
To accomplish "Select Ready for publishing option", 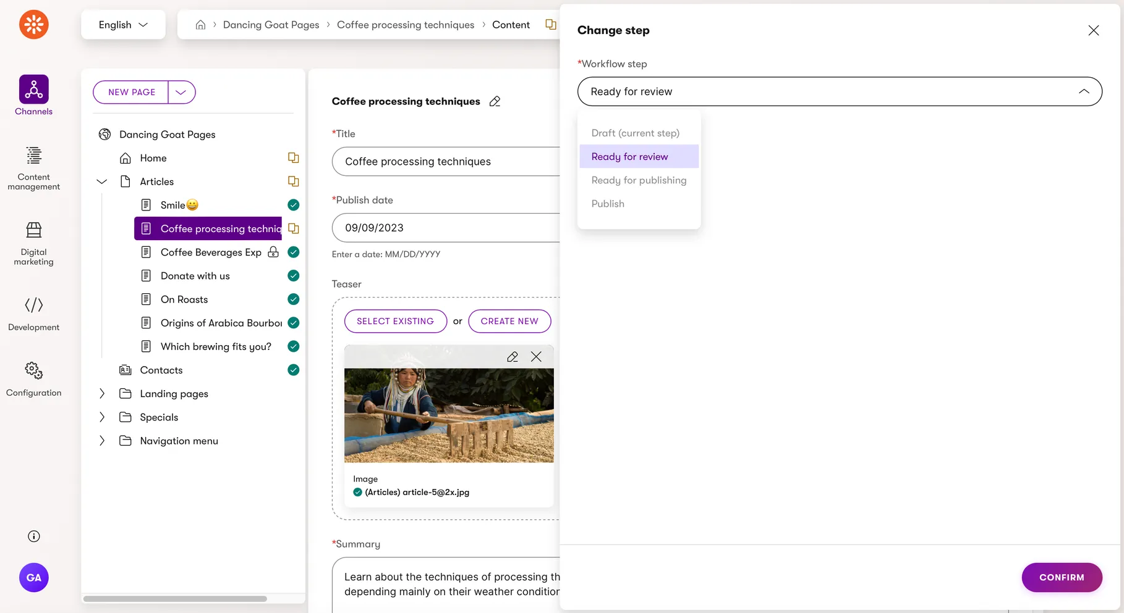I will (x=639, y=180).
